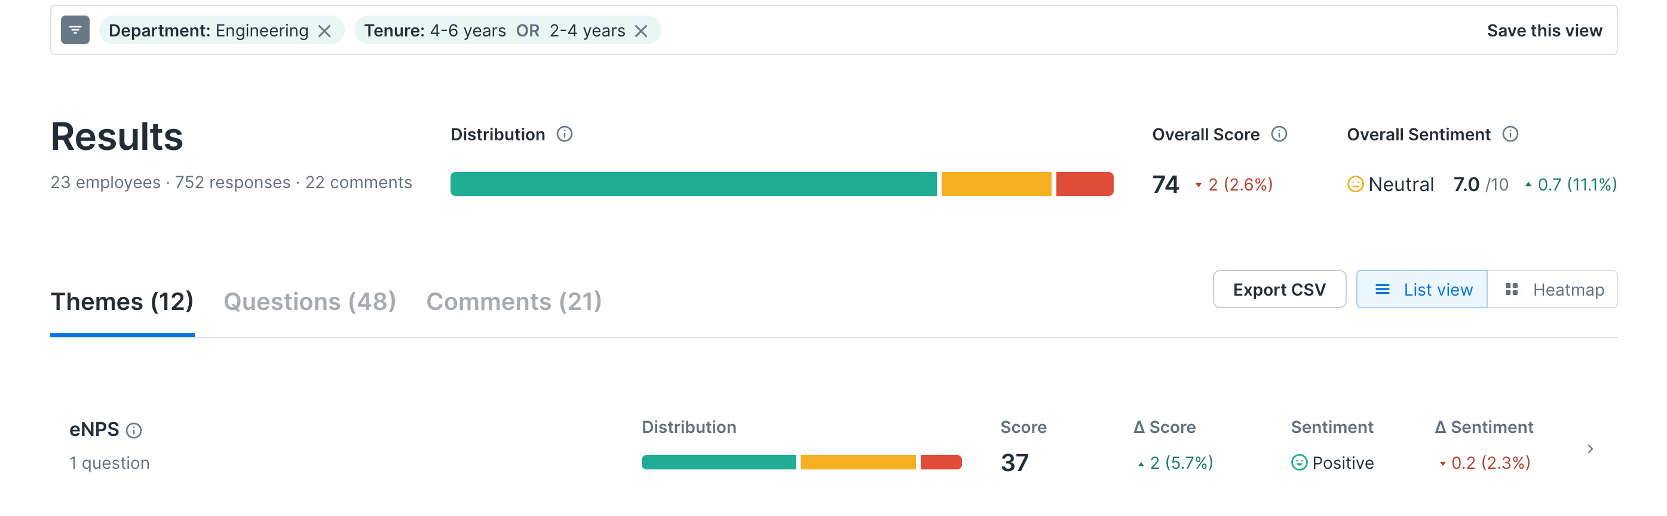
Task: Click the filter icon in the filter bar
Action: coord(75,30)
